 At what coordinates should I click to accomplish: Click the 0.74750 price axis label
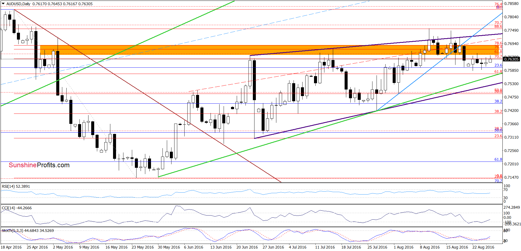[511, 97]
